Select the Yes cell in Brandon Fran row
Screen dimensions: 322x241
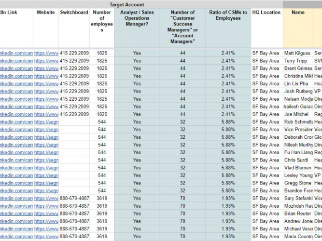point(137,190)
